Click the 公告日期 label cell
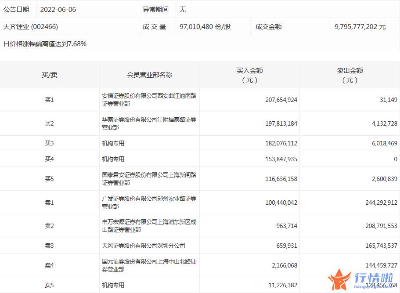Screen dimensions: 400x293 coord(16,9)
